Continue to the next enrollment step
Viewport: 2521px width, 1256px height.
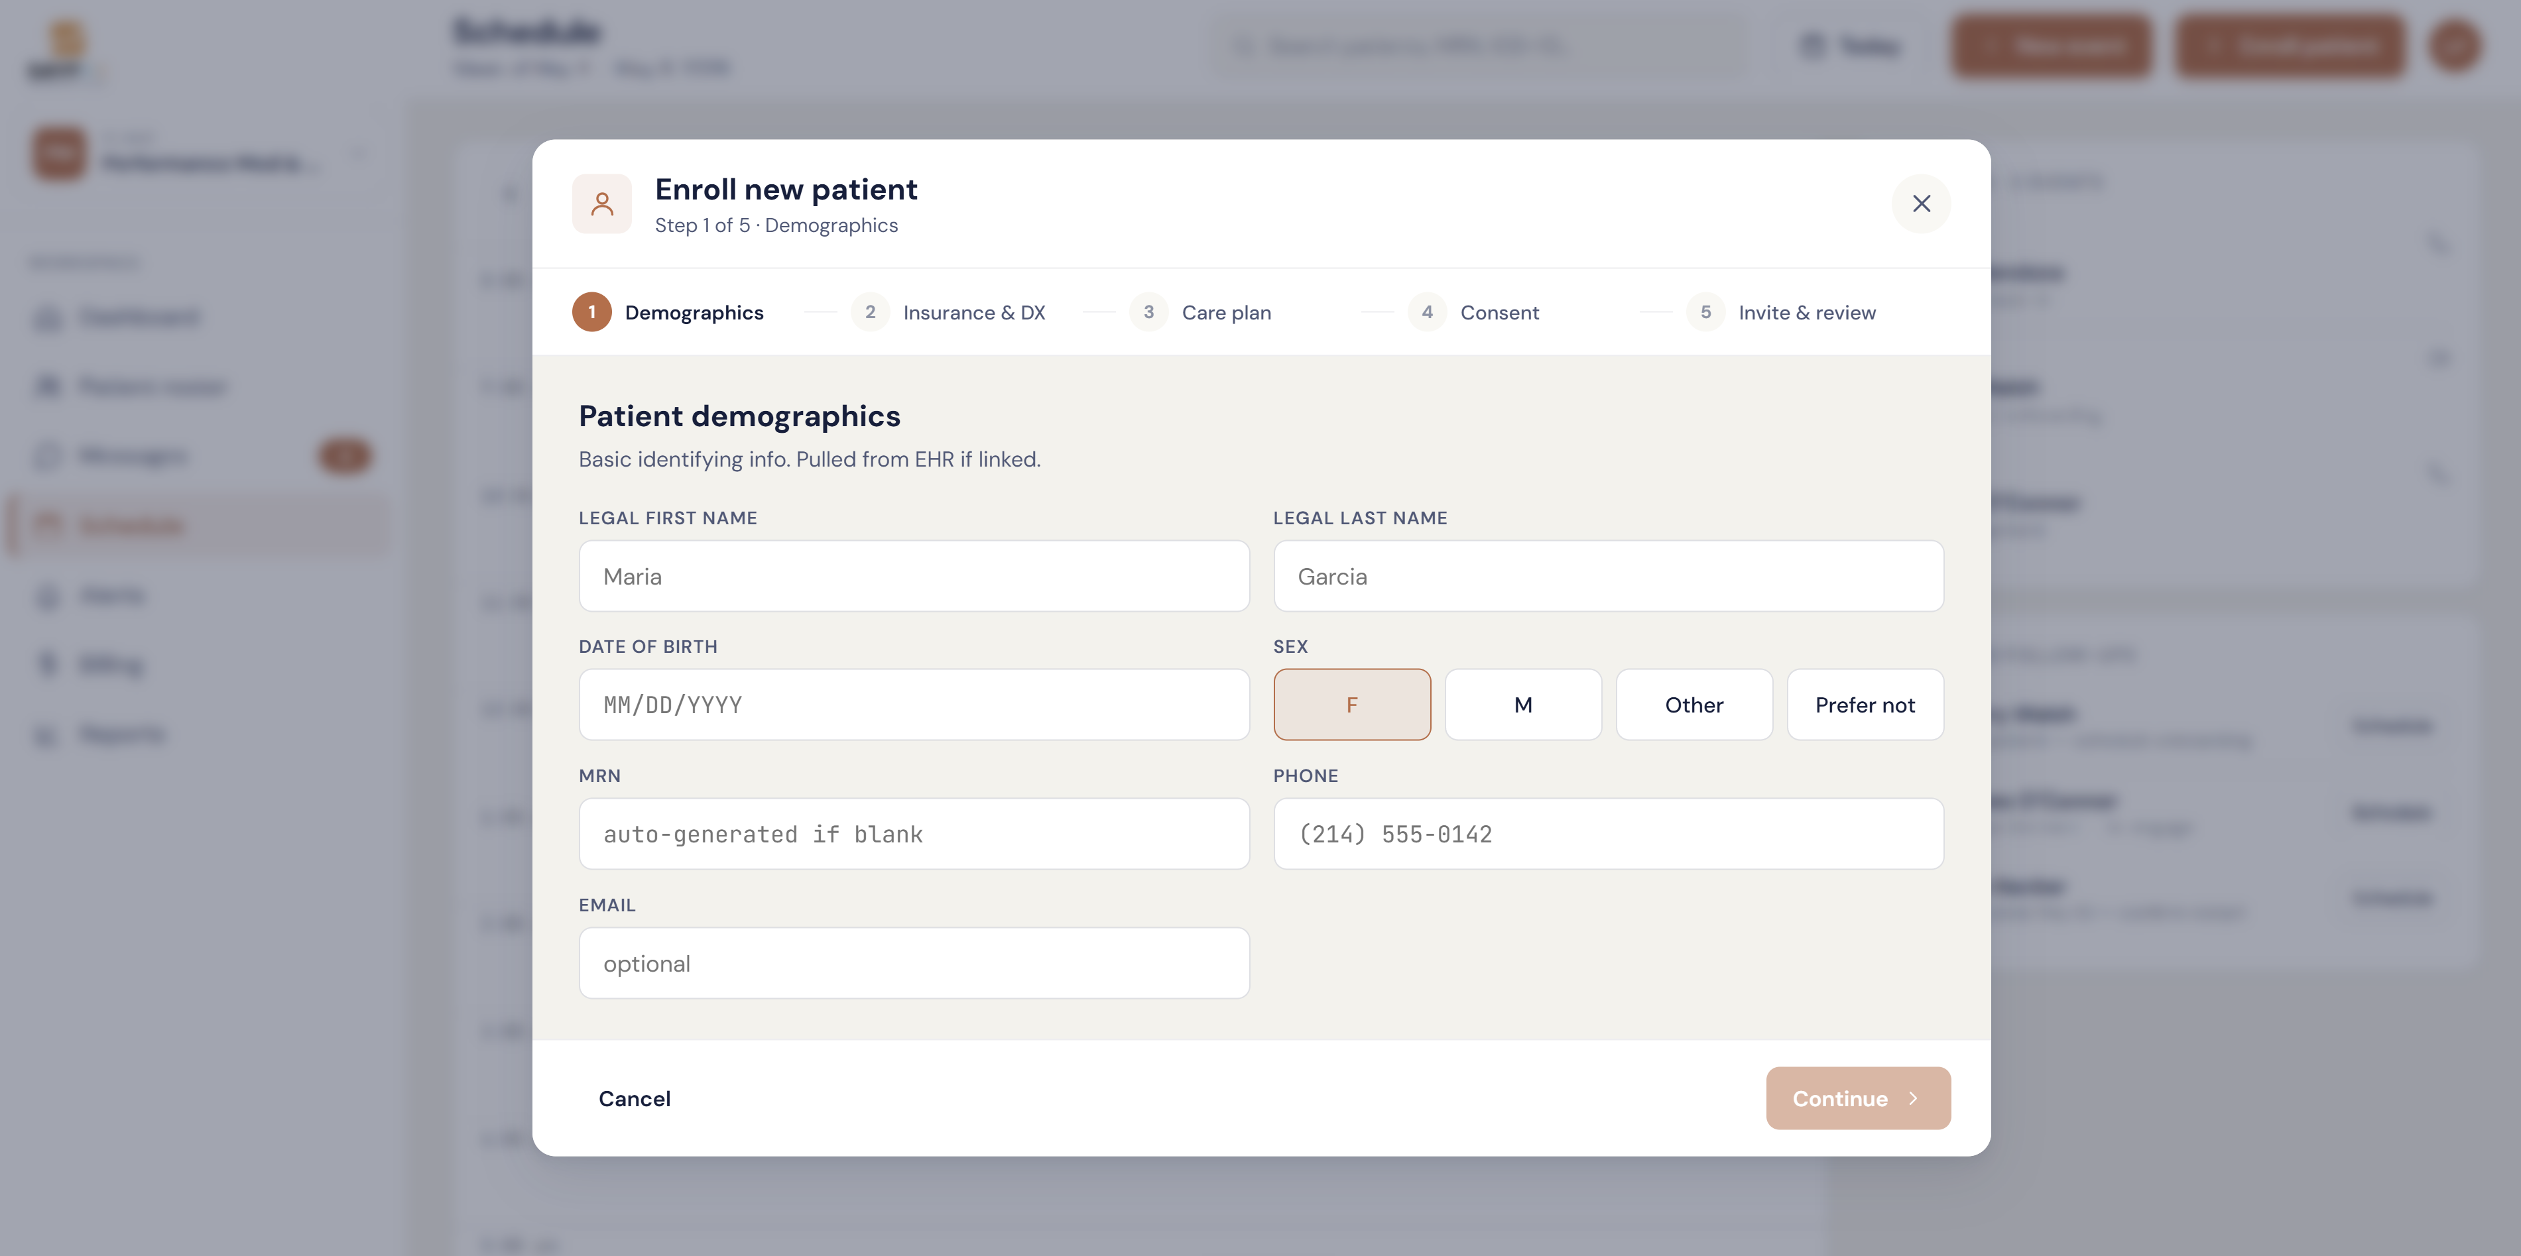[1857, 1098]
